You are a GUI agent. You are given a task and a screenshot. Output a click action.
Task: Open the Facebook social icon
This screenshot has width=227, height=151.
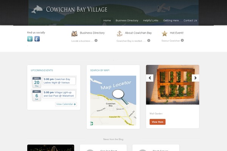[37, 39]
